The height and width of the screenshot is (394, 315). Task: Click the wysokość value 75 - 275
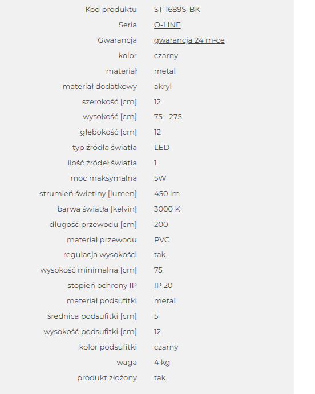pyautogui.click(x=168, y=117)
